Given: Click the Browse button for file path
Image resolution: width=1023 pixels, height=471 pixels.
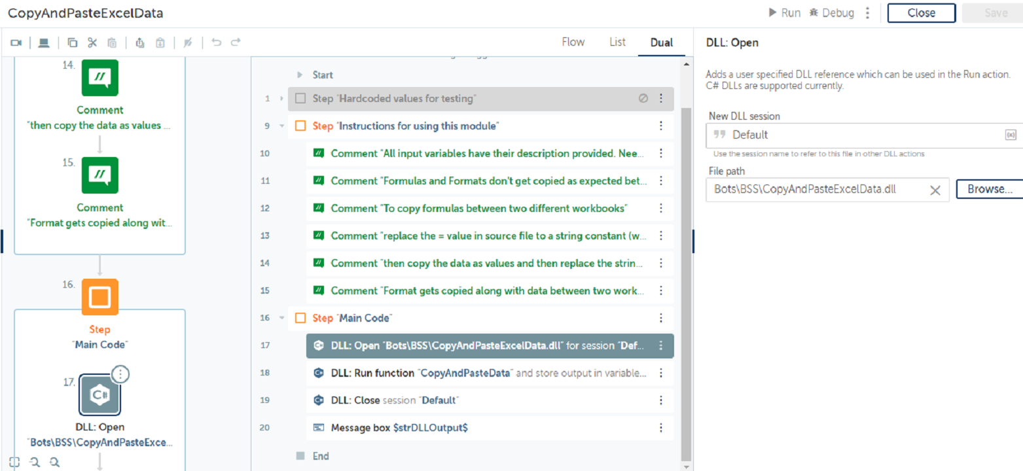Looking at the screenshot, I should coord(989,189).
